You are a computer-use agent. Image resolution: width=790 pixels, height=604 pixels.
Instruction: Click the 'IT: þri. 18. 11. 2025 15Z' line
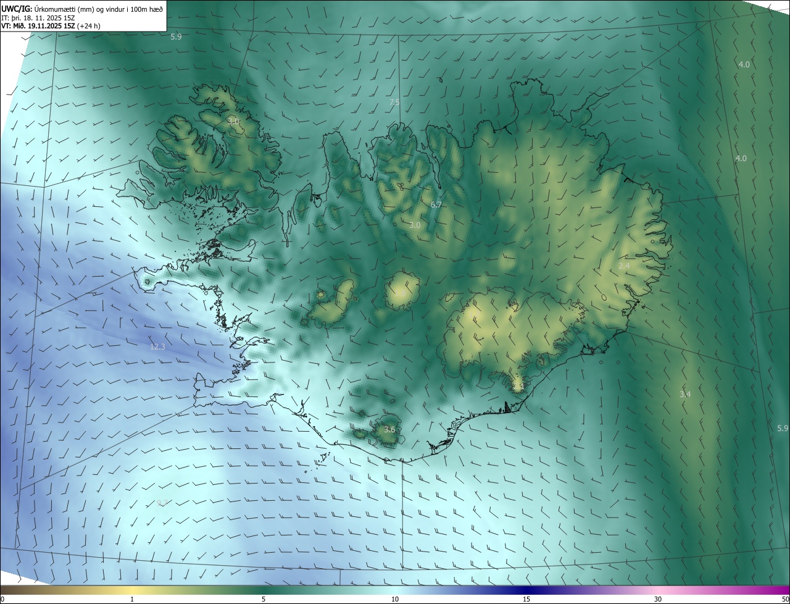[x=38, y=18]
